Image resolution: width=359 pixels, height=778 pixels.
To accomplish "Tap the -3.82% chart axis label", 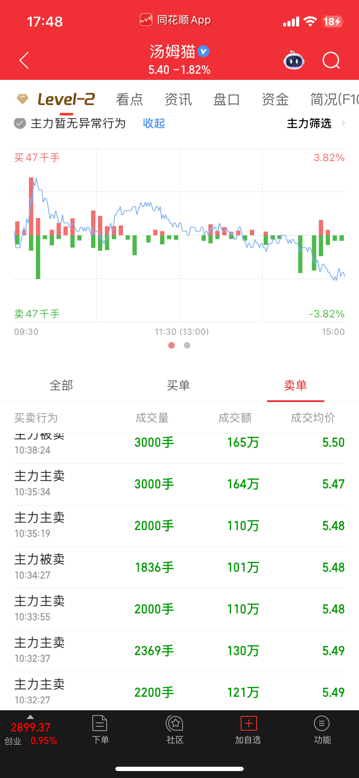I will point(326,314).
